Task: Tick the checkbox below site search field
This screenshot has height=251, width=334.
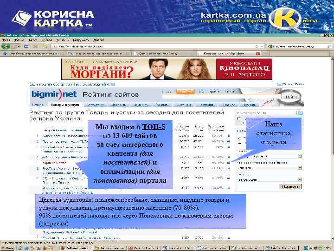Action: coord(239,119)
